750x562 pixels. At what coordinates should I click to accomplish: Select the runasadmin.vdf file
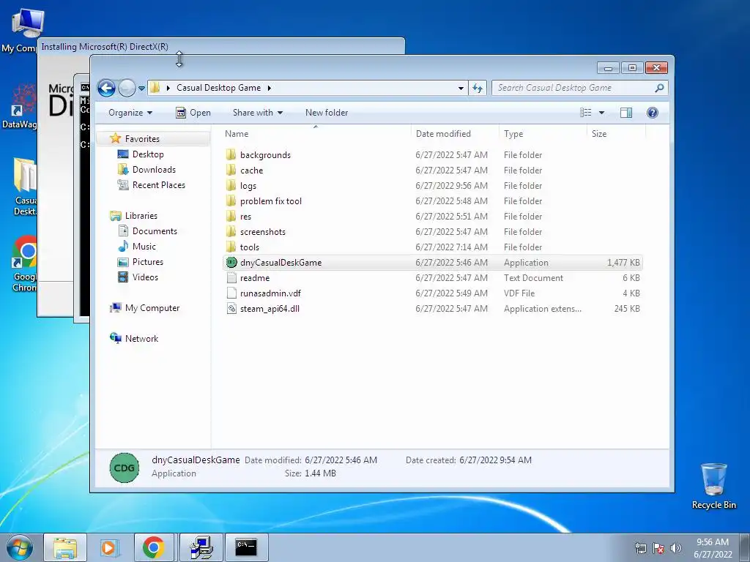270,293
